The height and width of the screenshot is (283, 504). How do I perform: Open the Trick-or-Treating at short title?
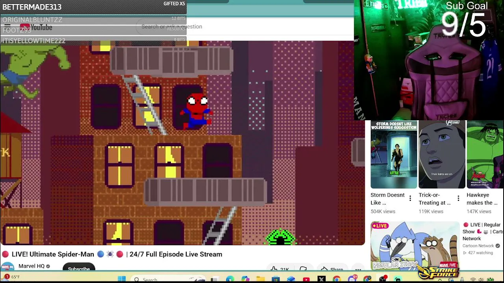coord(435,199)
